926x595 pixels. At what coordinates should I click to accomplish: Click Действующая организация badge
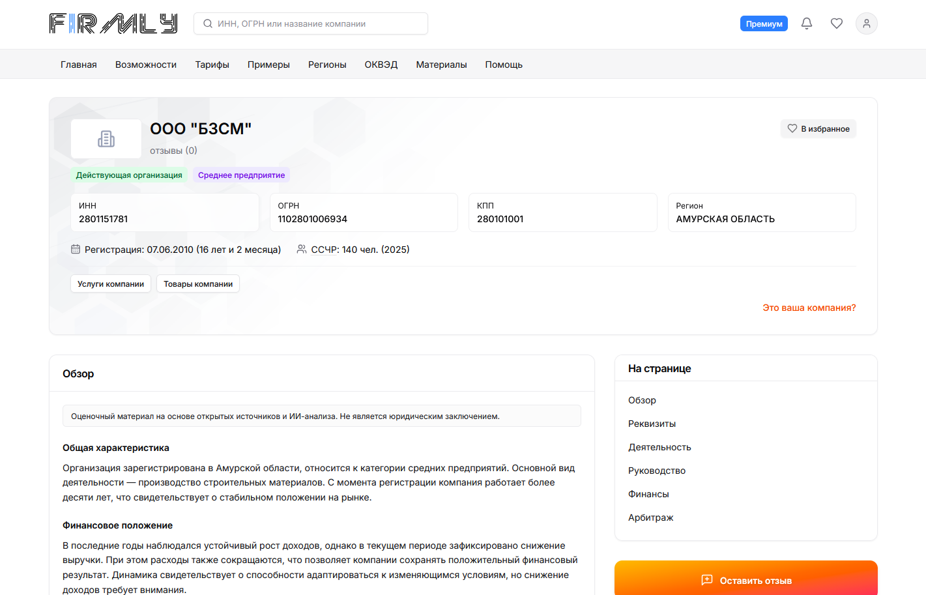(x=129, y=175)
